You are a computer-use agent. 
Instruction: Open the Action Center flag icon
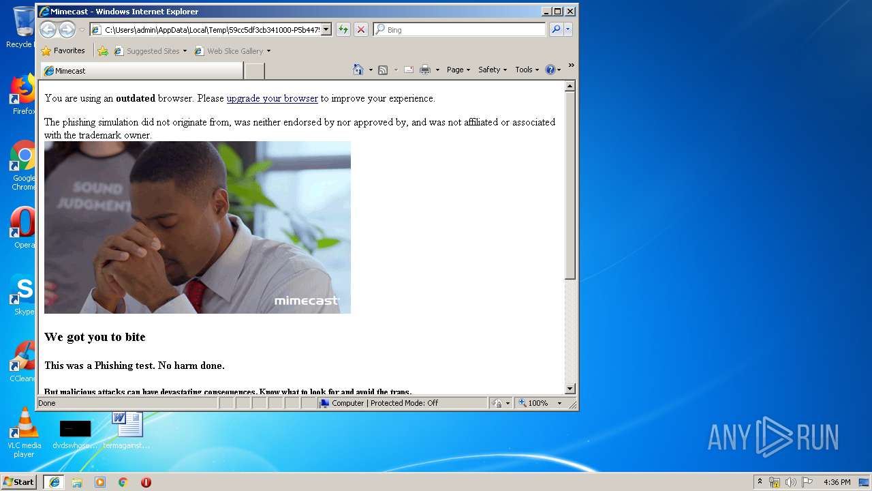tap(807, 482)
